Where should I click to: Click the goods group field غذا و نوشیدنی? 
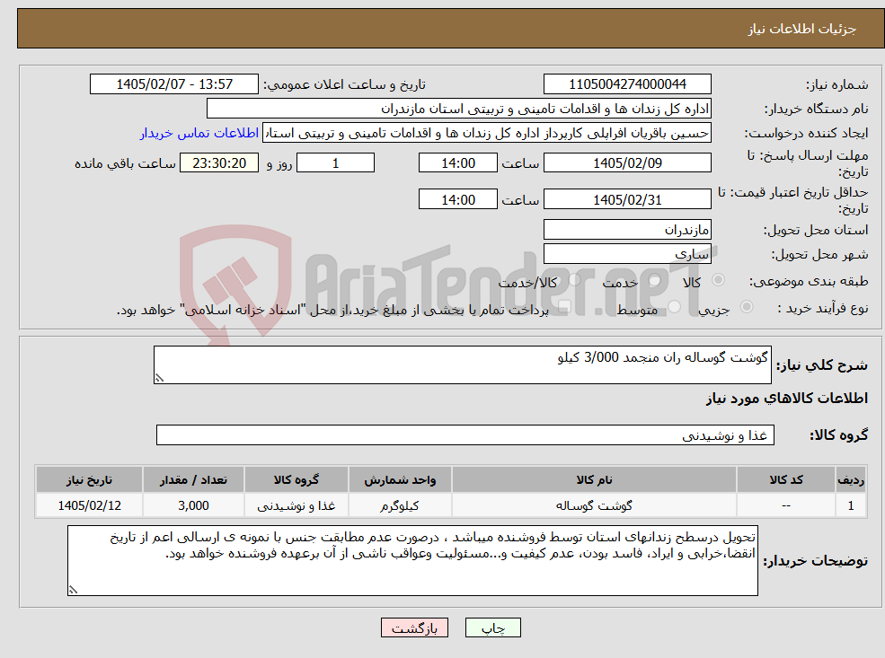[x=465, y=434]
